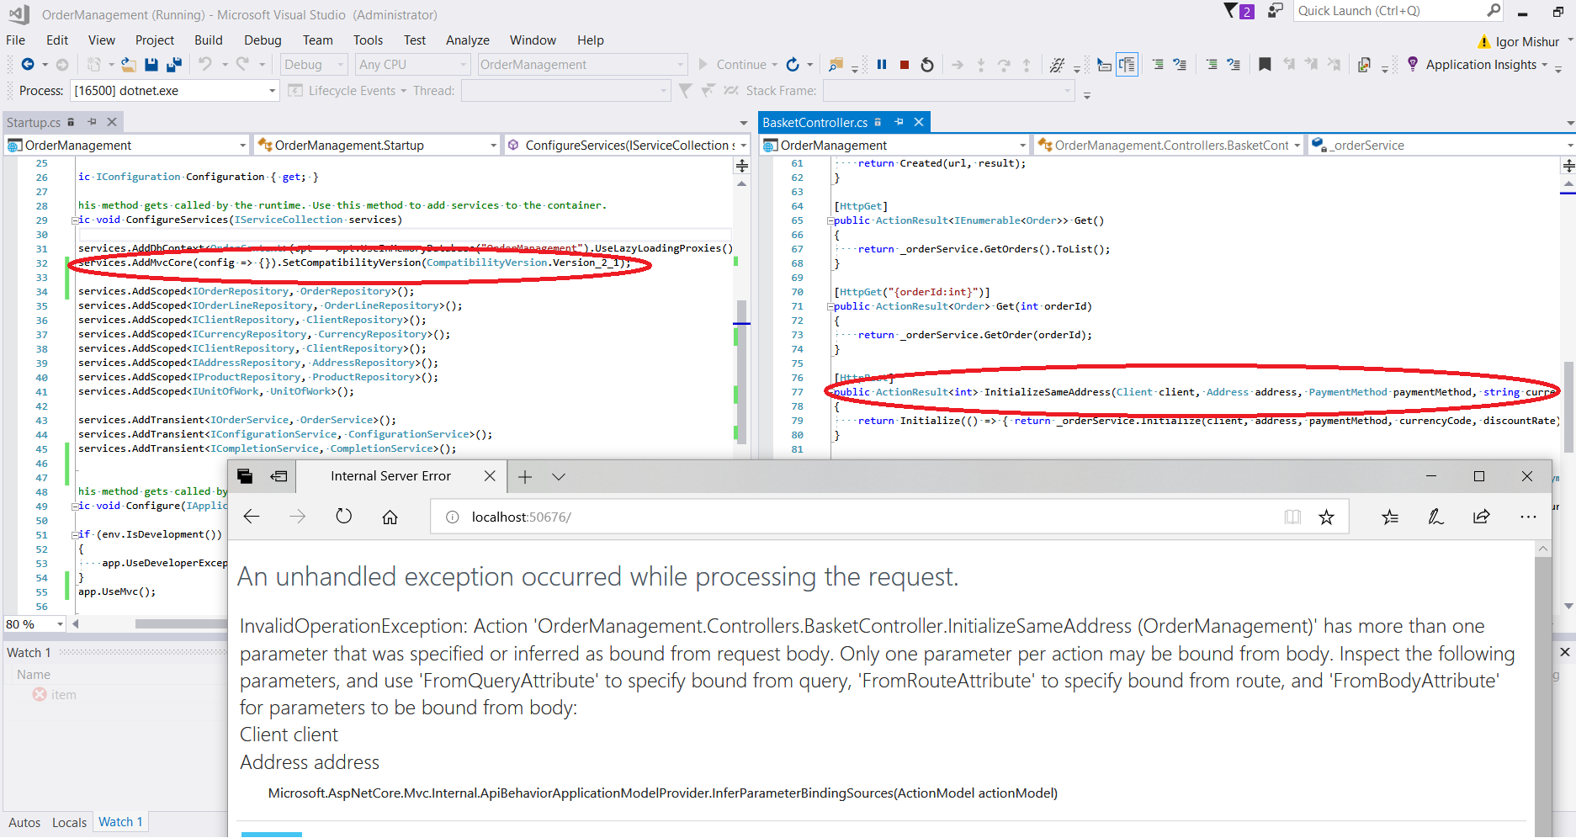The image size is (1576, 838).
Task: Click the 'item' watch entry
Action: click(63, 695)
